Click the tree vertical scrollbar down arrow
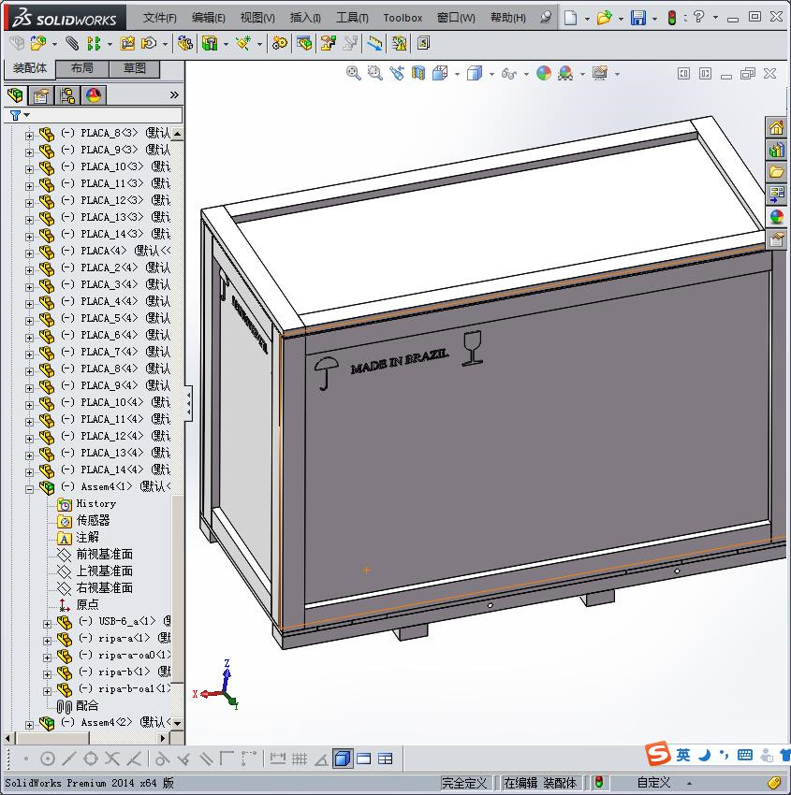This screenshot has width=791, height=795. [177, 724]
